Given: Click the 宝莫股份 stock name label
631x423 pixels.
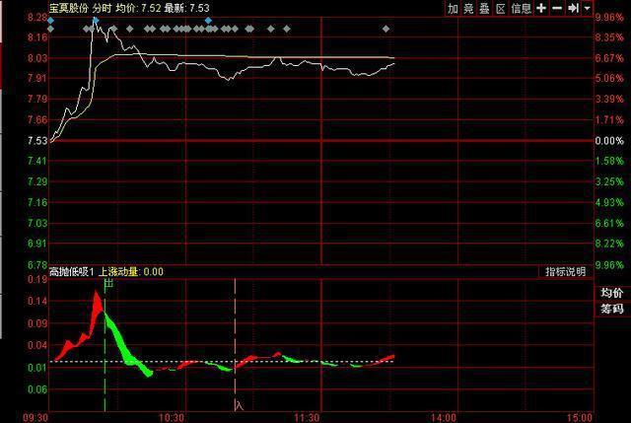Looking at the screenshot, I should tap(70, 8).
